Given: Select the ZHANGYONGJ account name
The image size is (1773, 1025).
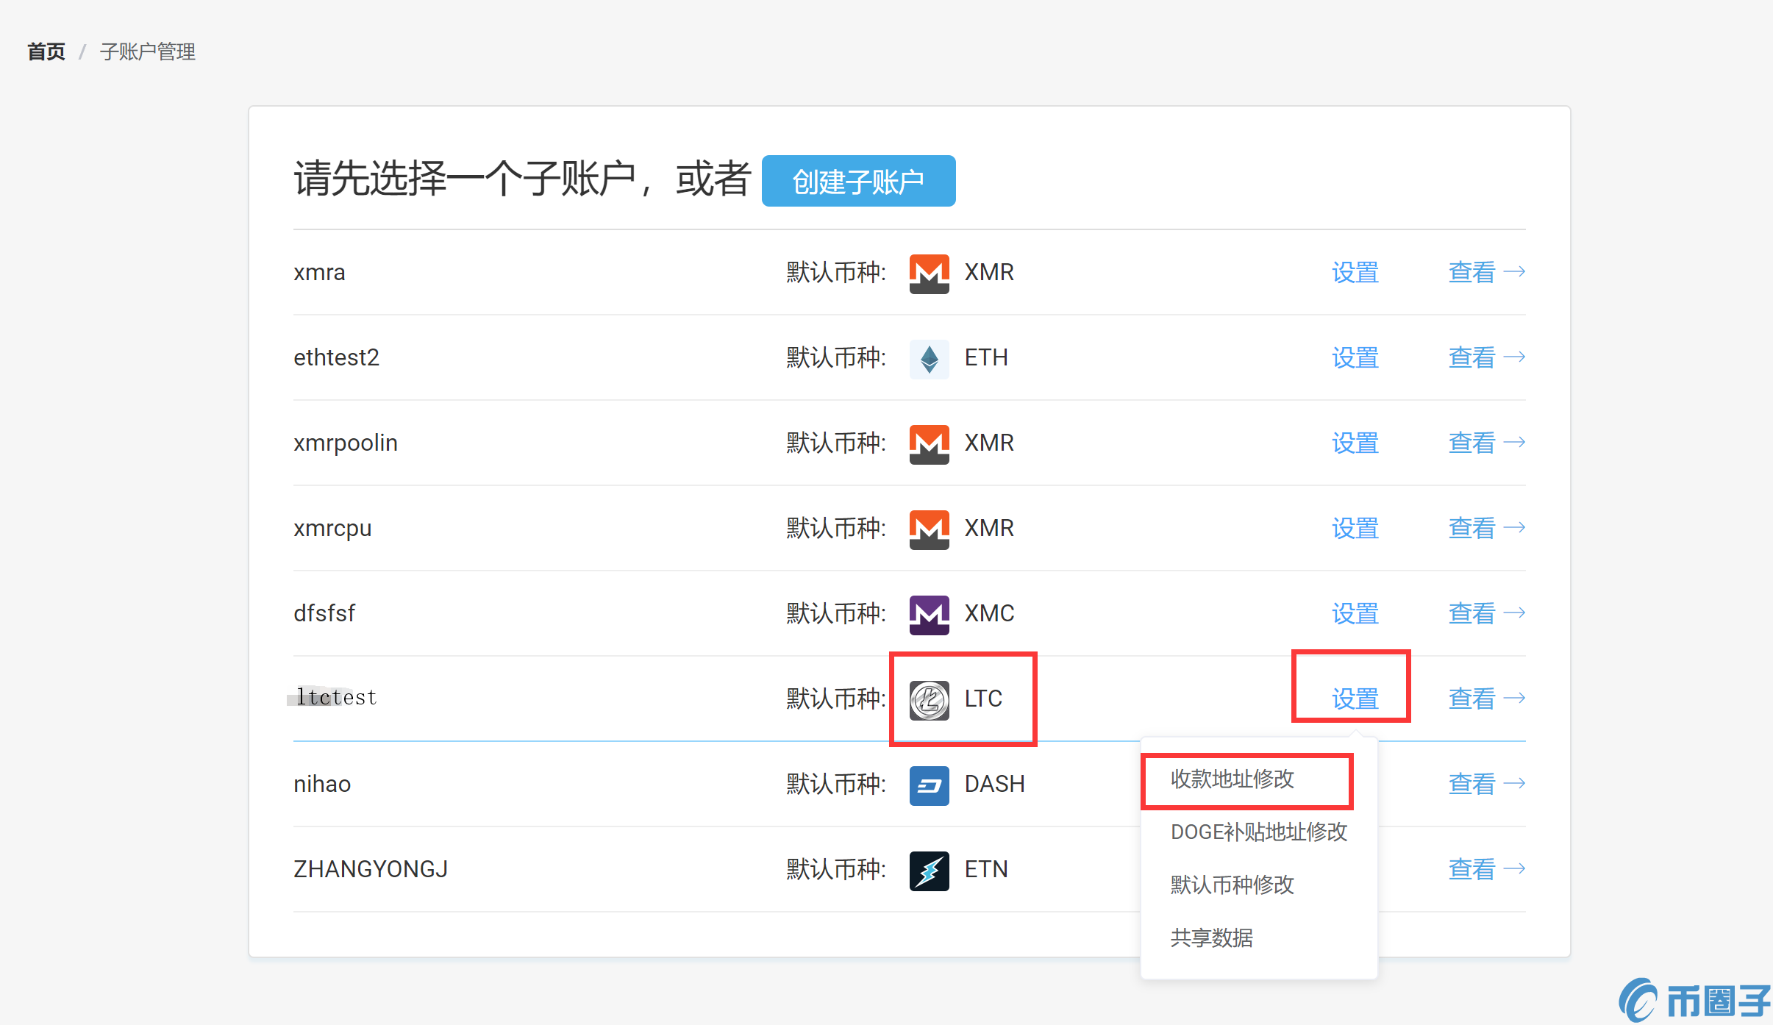Looking at the screenshot, I should [x=371, y=870].
